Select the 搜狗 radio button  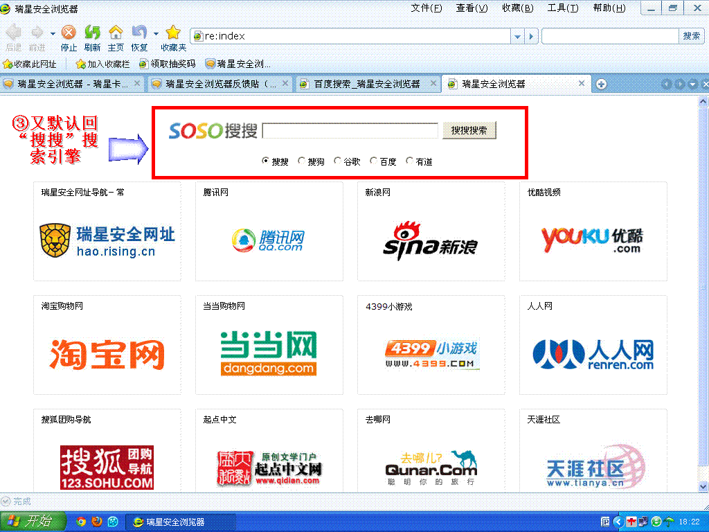302,161
